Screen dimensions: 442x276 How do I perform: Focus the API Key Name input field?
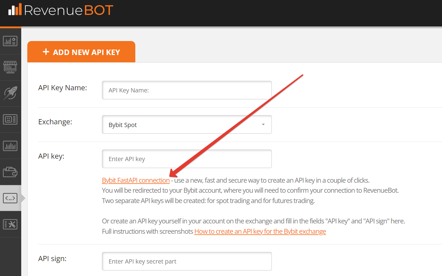point(187,90)
